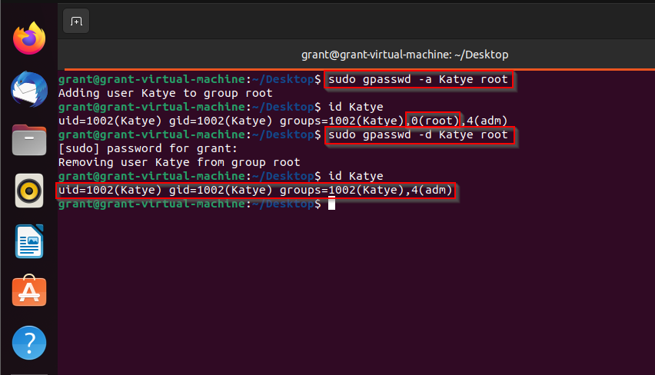Open LibreOffice Writer from the dock
The width and height of the screenshot is (655, 375).
click(29, 242)
